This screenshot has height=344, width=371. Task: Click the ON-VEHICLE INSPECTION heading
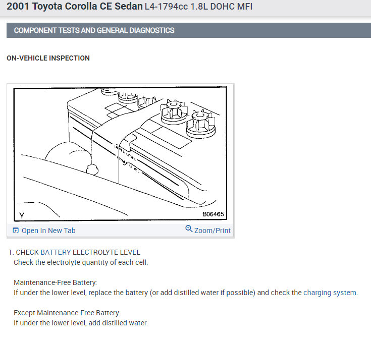48,58
